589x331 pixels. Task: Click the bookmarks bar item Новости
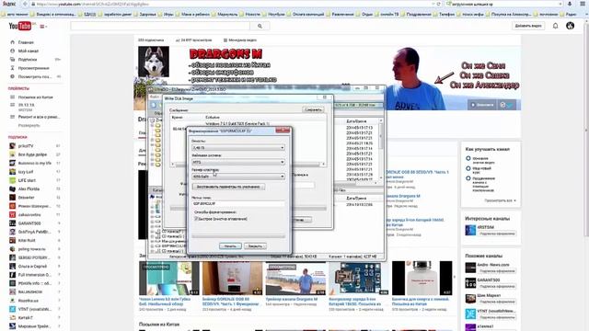coord(252,14)
